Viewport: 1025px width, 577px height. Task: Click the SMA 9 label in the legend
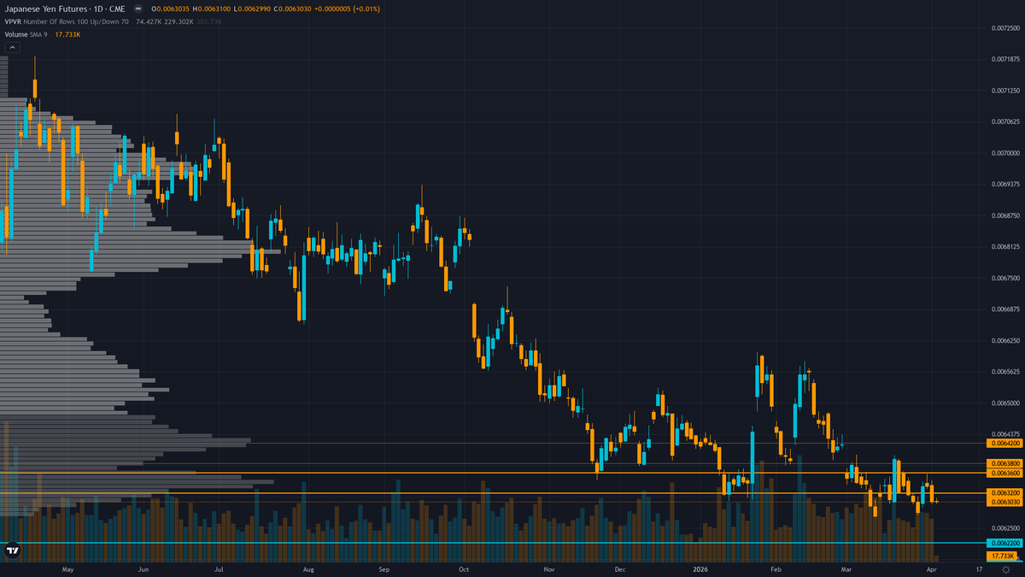tap(37, 35)
